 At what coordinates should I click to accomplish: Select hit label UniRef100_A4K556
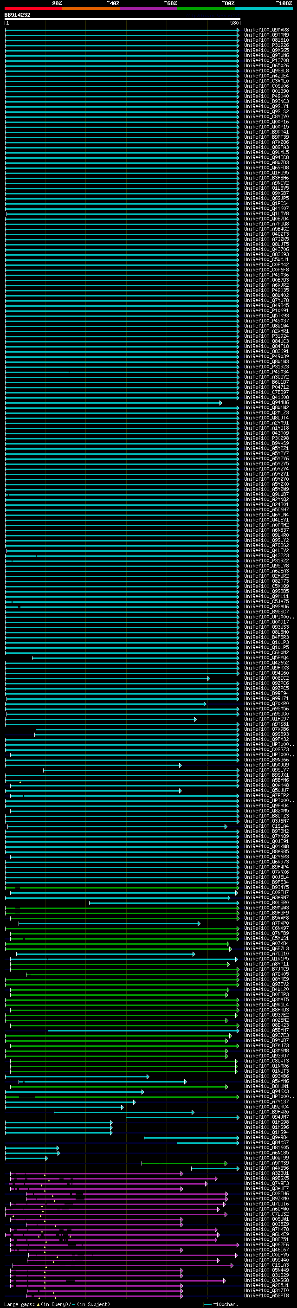coord(266,1168)
